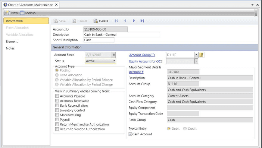Click the edit icon beside Account Group ID
This screenshot has height=148, width=262.
tap(201, 55)
